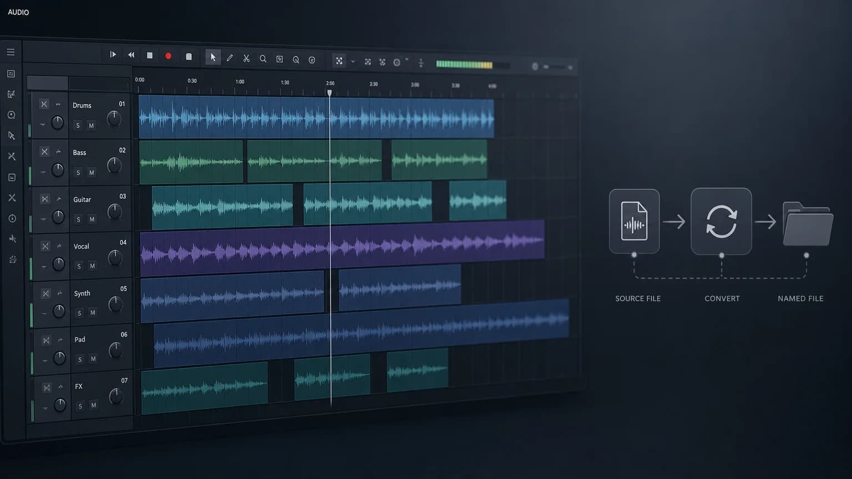Mute the Vocal track

click(x=92, y=266)
